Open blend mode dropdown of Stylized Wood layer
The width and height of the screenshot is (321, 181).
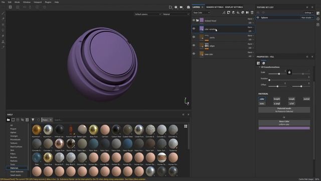pyautogui.click(x=251, y=19)
